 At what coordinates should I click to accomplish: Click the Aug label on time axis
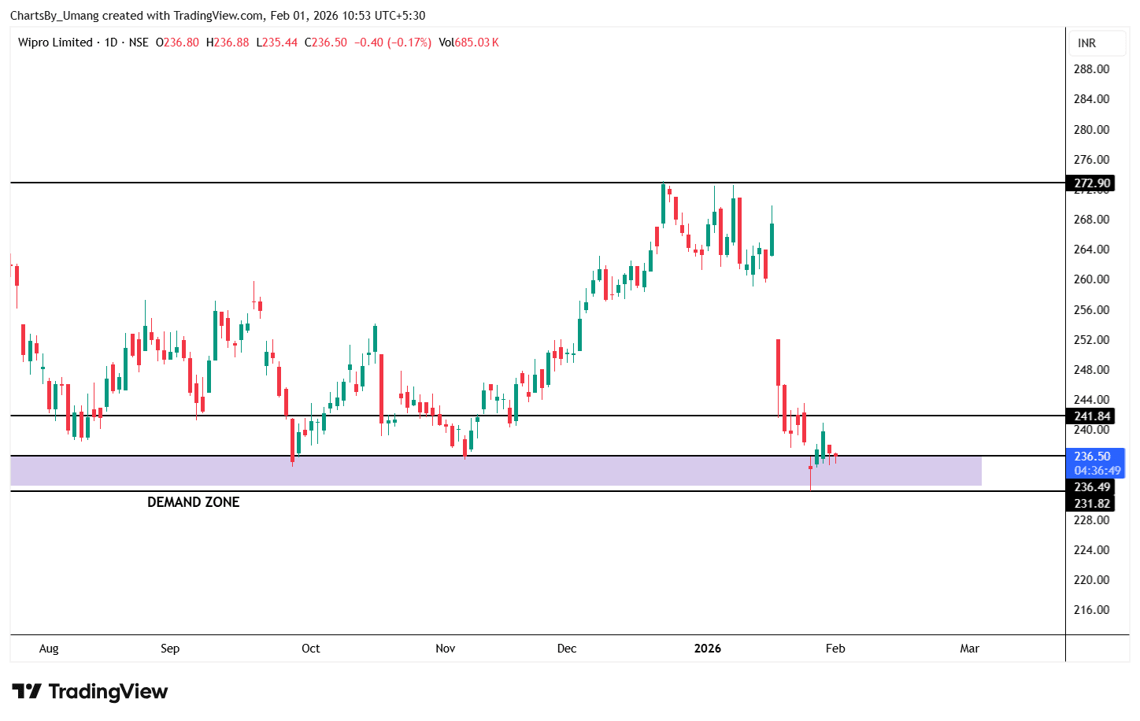pos(49,649)
